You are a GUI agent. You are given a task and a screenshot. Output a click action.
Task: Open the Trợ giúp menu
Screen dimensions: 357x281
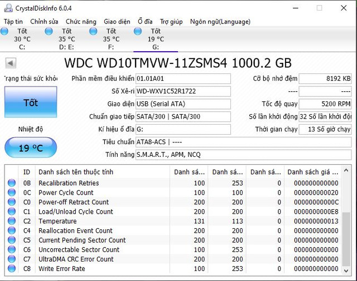point(171,22)
